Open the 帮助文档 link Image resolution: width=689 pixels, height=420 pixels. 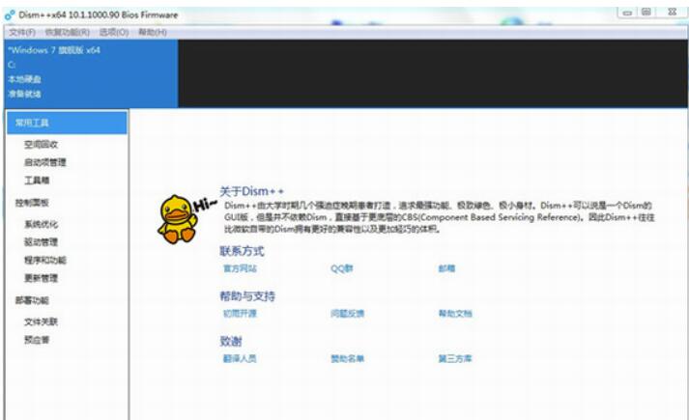tap(455, 314)
